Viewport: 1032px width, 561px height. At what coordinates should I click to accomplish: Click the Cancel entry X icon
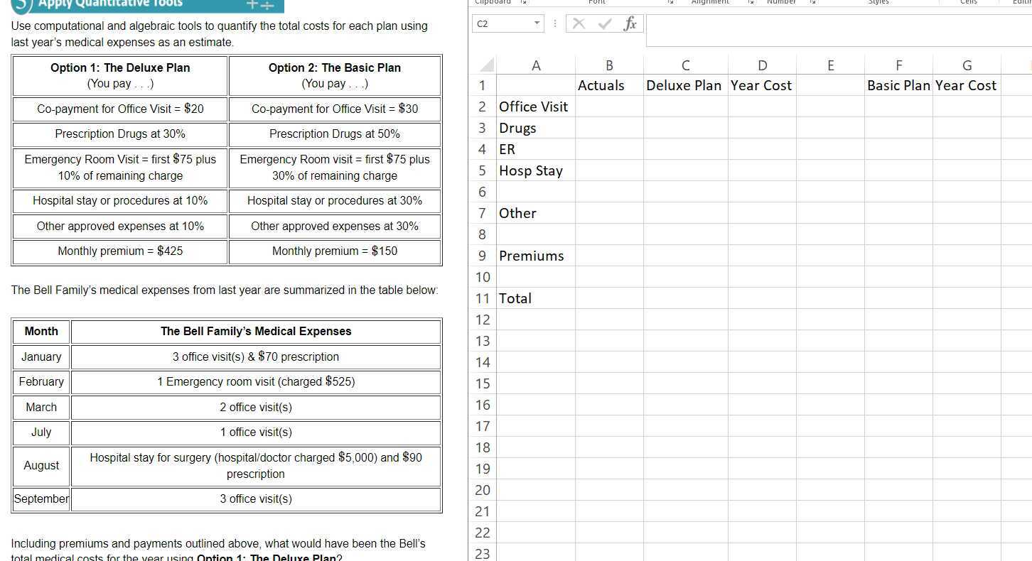click(x=579, y=24)
